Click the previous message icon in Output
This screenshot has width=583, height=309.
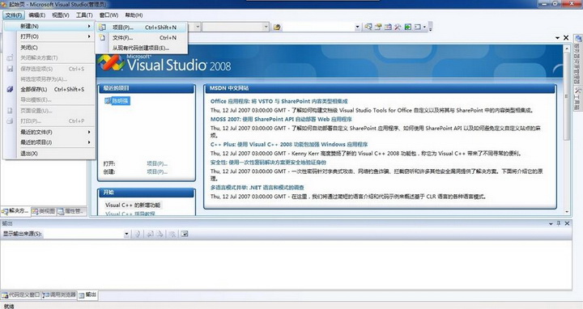[151, 234]
